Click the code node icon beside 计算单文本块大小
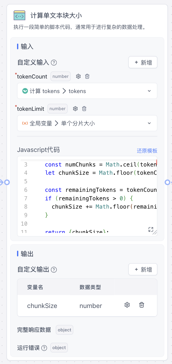 tap(20, 16)
